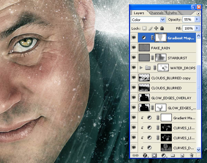Open the new adjustment layer menu

164,155
